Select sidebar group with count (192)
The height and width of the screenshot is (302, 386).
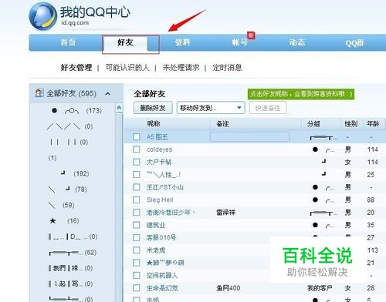75,173
